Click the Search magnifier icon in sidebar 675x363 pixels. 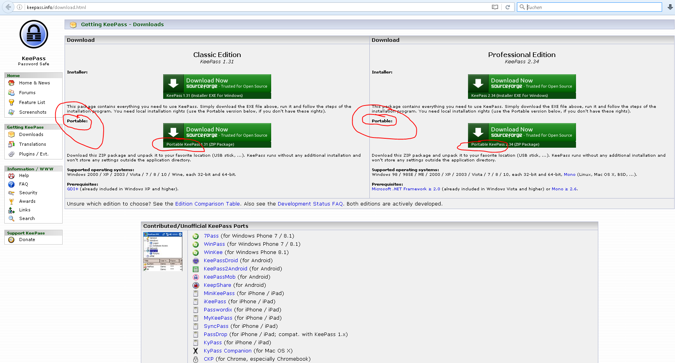(11, 219)
